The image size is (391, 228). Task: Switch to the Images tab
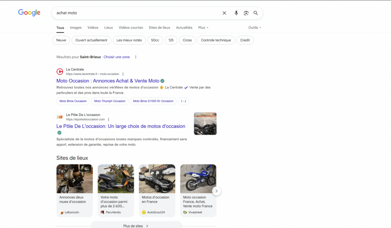76,27
